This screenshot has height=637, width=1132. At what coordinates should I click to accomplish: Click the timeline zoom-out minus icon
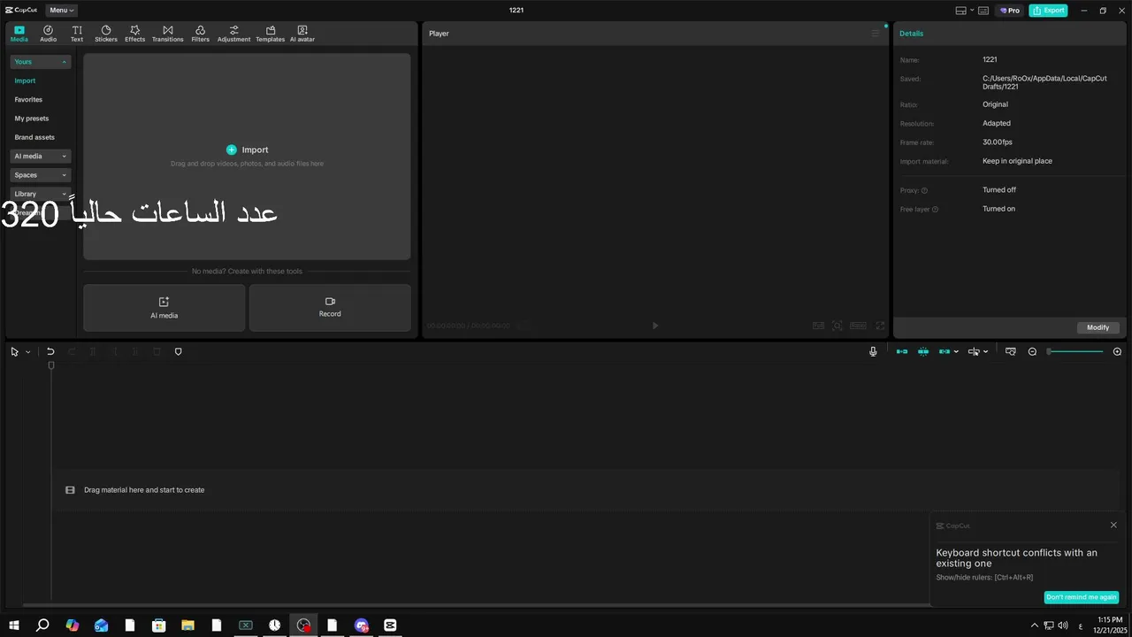(x=1032, y=352)
